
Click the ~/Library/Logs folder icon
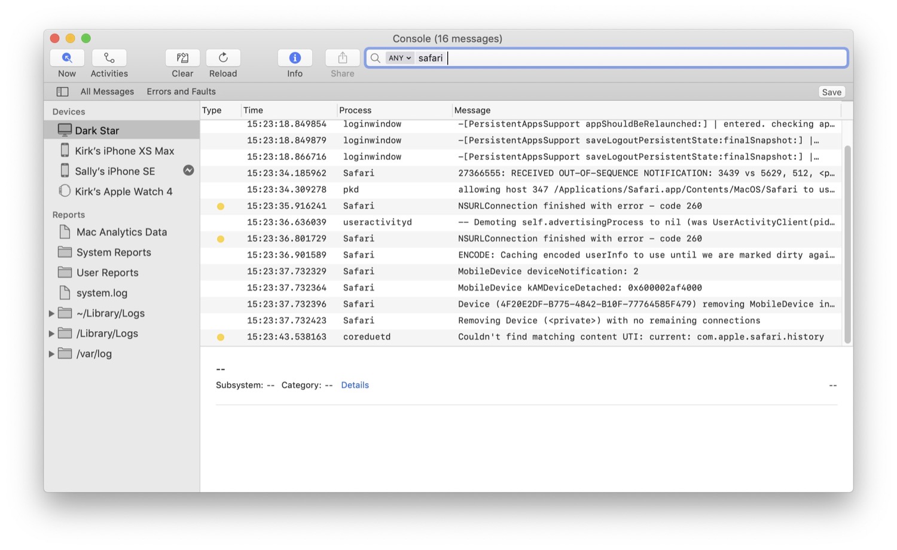pos(65,313)
